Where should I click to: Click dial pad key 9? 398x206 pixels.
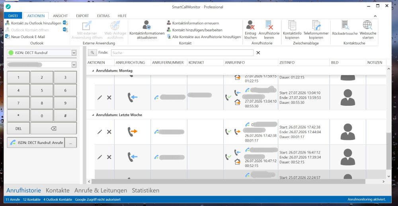point(65,103)
